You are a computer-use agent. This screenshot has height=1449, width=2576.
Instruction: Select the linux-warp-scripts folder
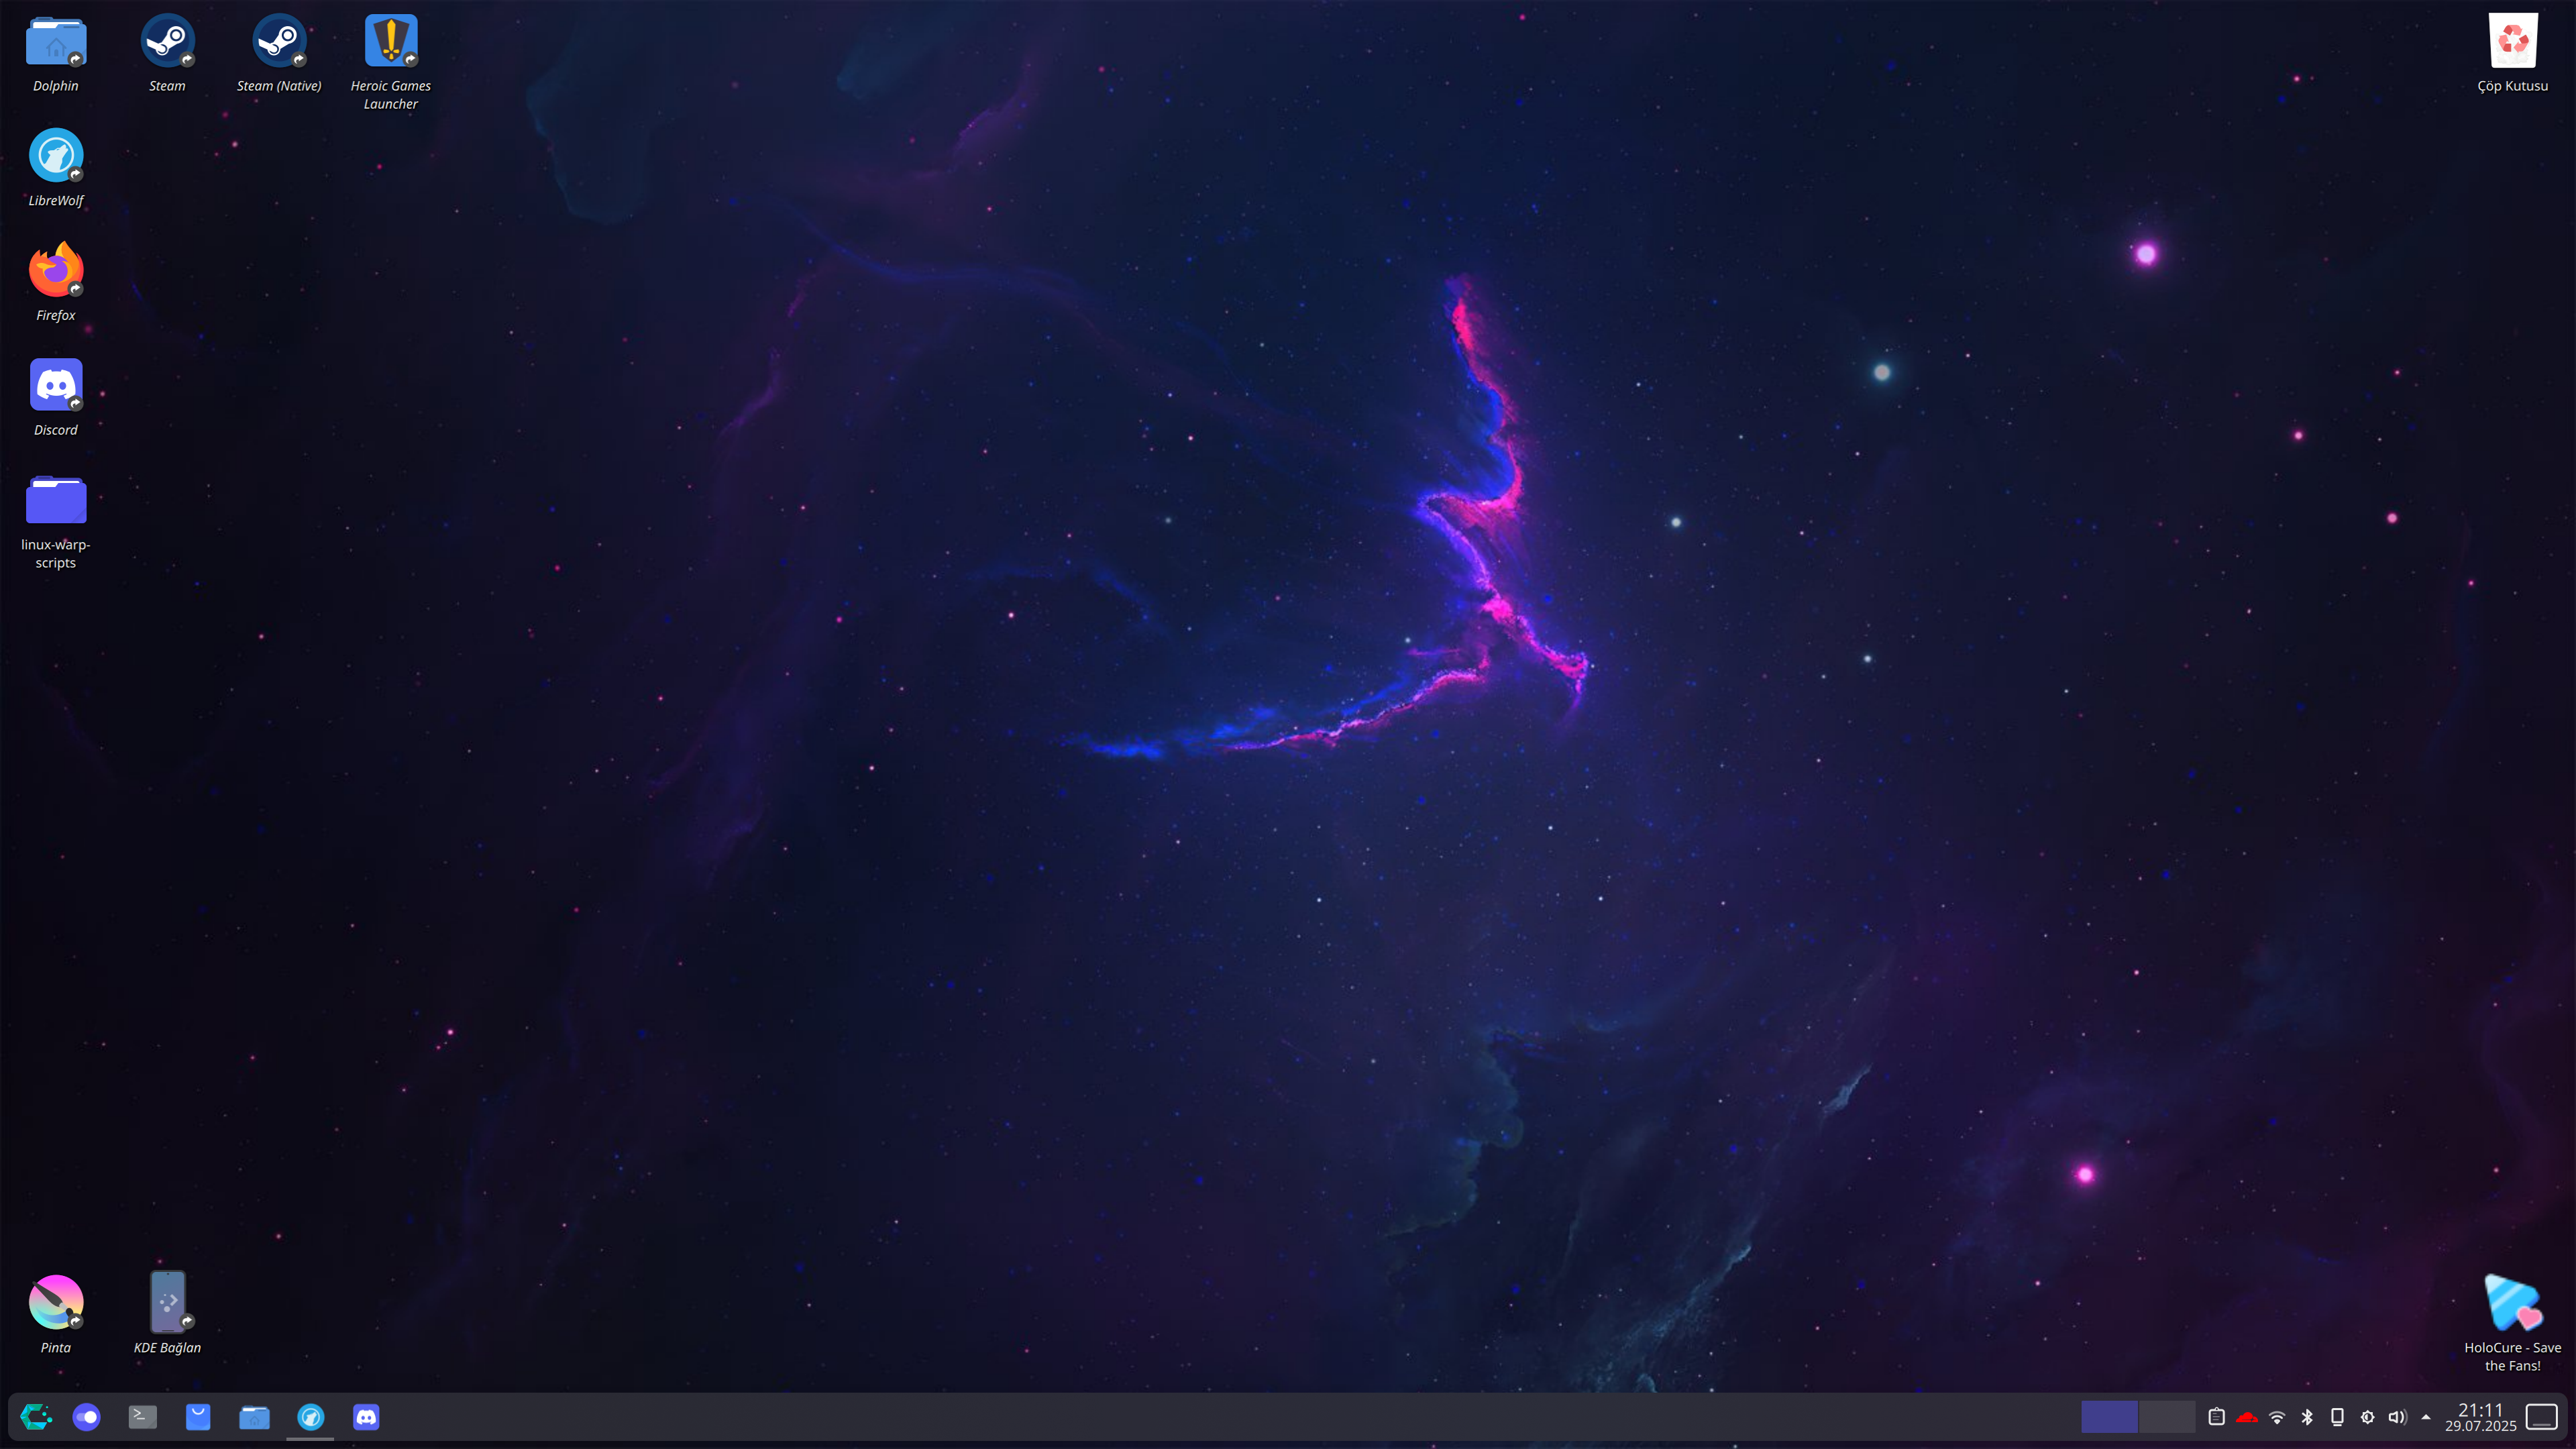point(55,522)
